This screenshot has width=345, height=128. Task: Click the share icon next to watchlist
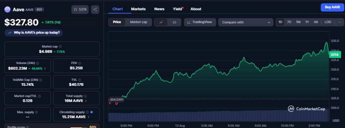pyautogui.click(x=95, y=9)
